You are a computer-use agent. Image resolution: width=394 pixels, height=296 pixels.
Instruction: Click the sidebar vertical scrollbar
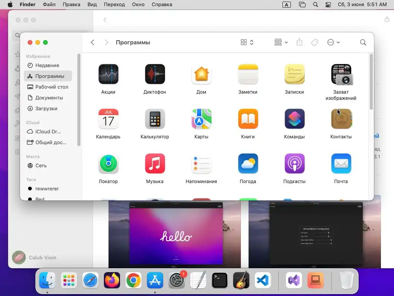(78, 100)
